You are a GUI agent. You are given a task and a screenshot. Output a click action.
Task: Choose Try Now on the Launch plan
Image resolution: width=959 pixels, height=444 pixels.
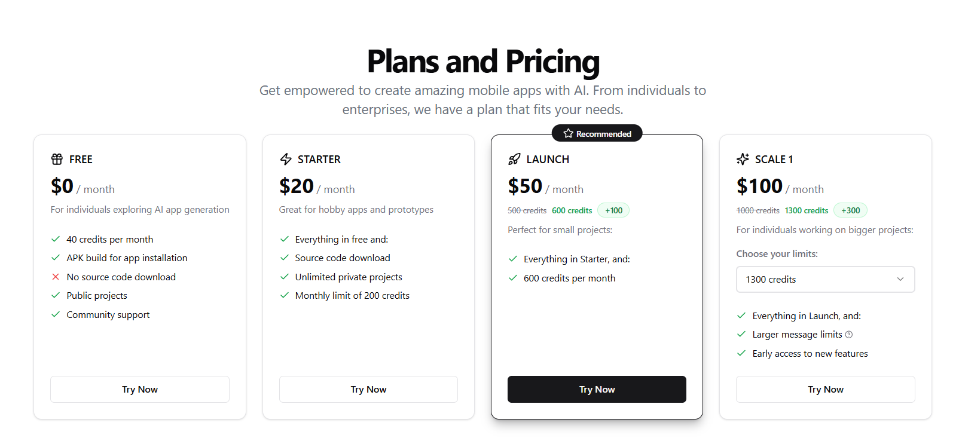click(x=597, y=389)
